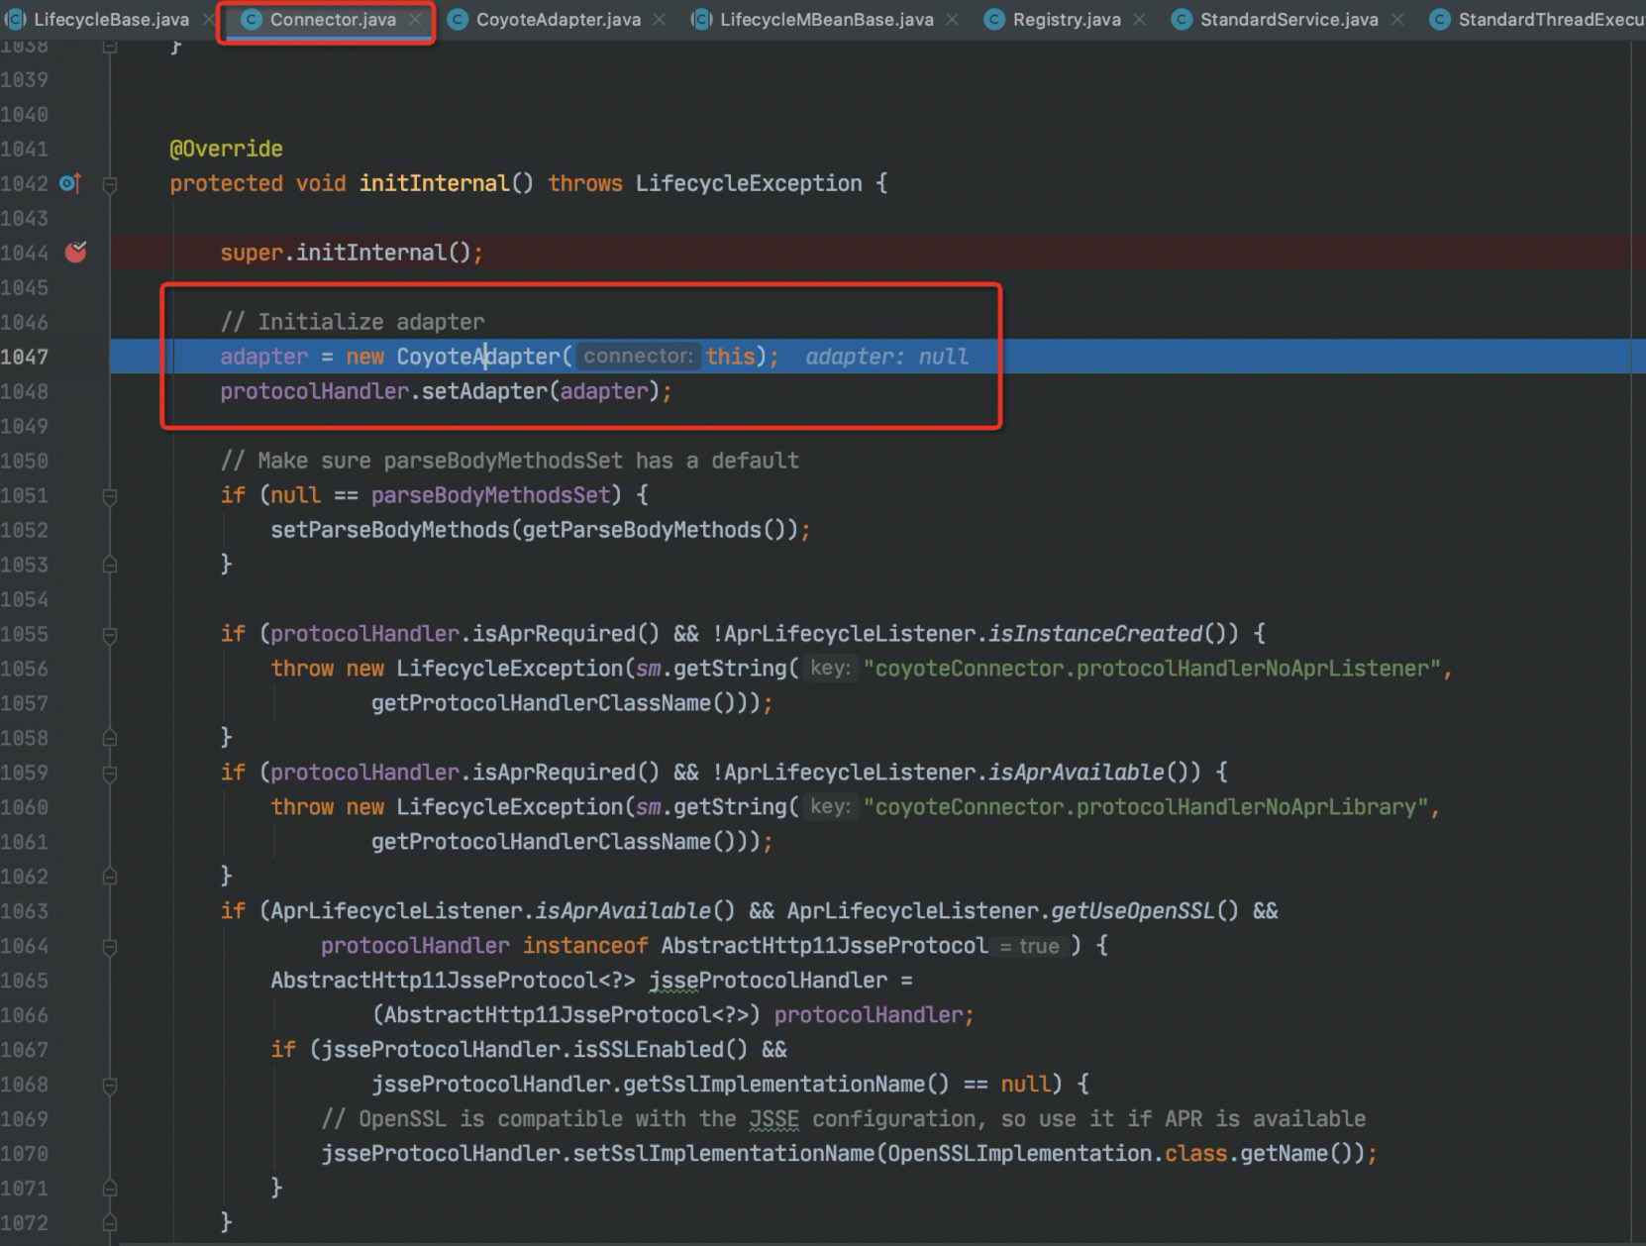Image resolution: width=1646 pixels, height=1246 pixels.
Task: Click line number 1050 in the gutter
Action: tap(25, 461)
